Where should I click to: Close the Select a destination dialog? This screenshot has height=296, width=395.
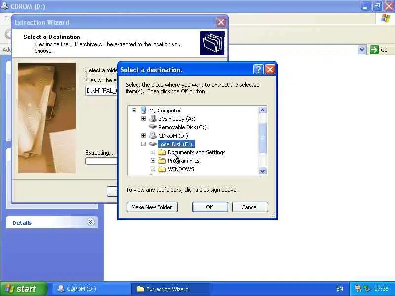coord(270,69)
